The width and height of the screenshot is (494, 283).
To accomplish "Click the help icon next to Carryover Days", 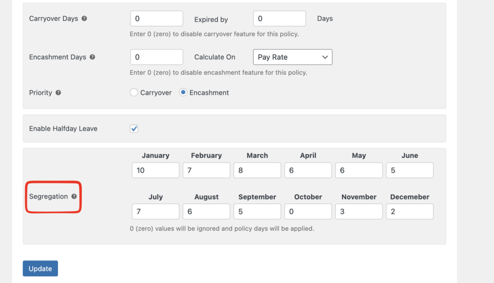I will click(x=84, y=19).
